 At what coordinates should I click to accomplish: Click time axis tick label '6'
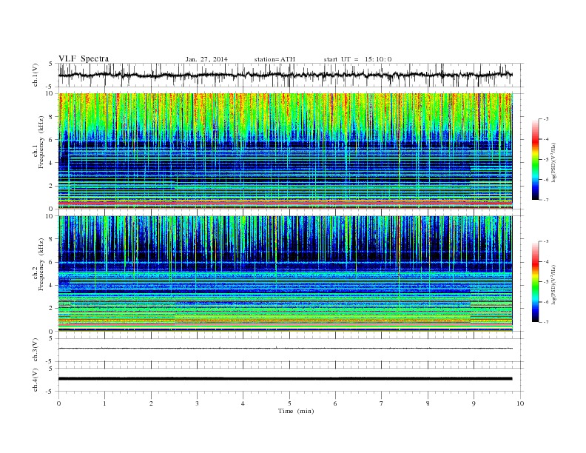[x=335, y=403]
